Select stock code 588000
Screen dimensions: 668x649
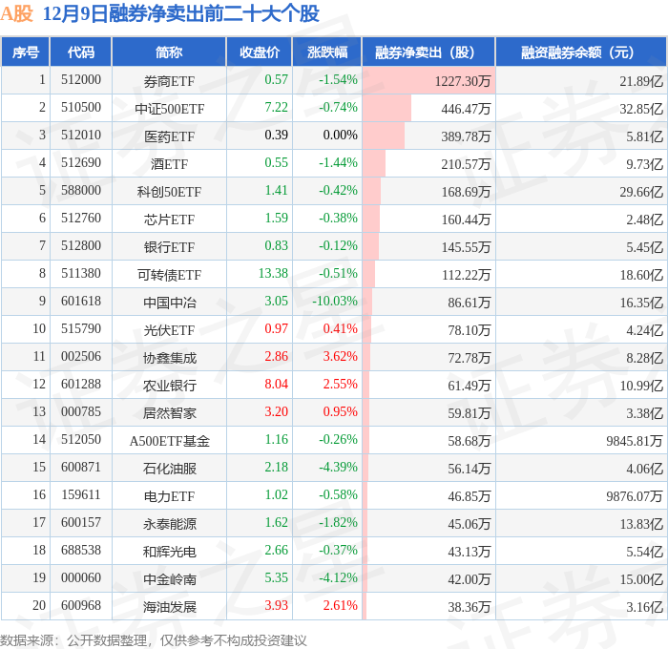coord(81,191)
